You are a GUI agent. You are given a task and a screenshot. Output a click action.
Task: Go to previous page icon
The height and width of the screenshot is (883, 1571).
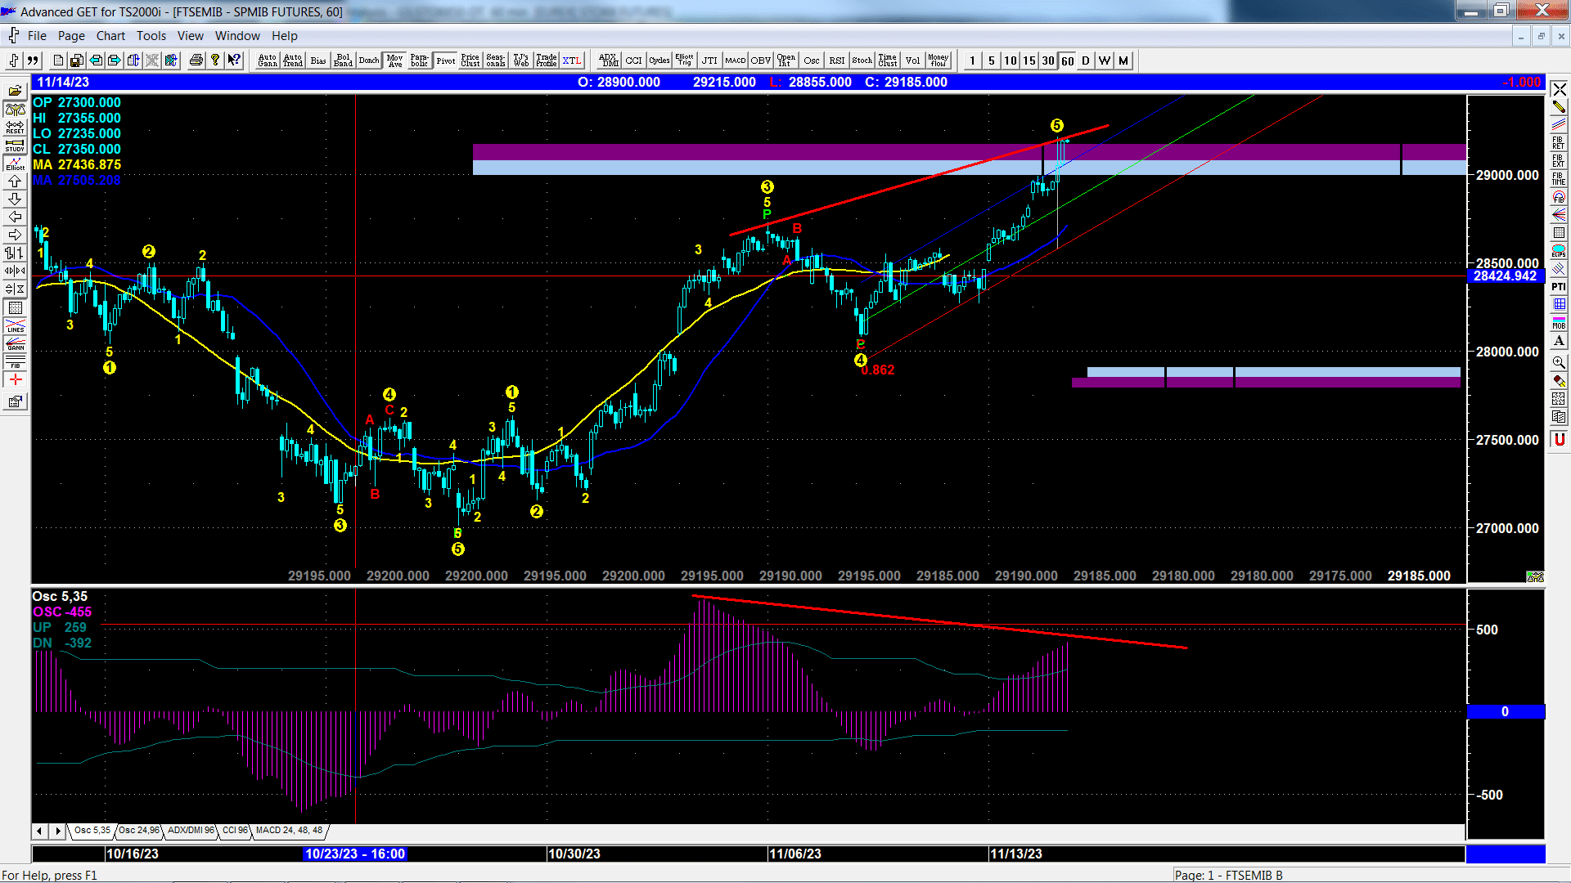tap(95, 61)
